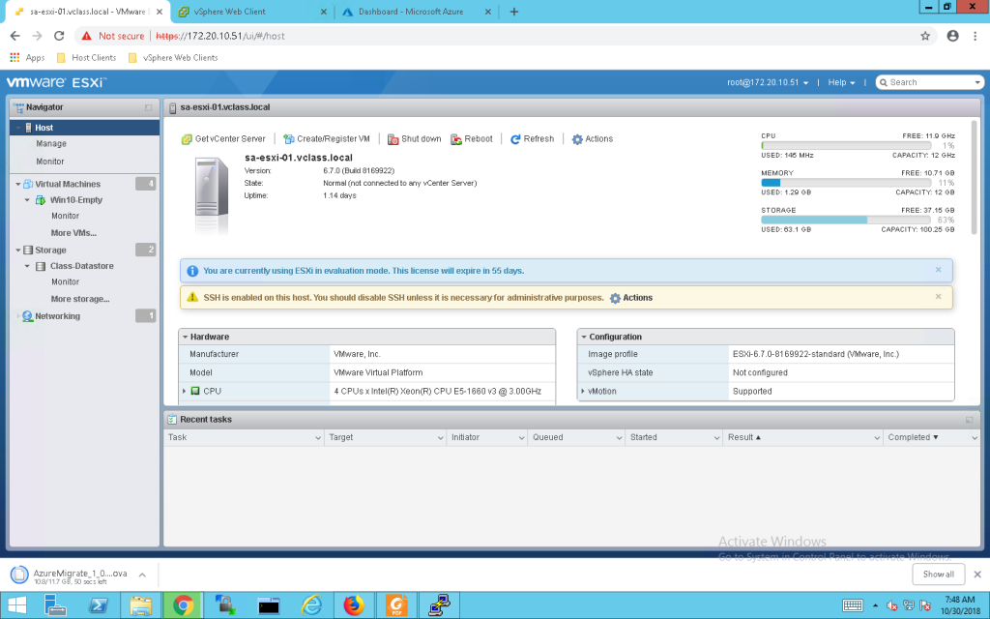
Task: Dismiss the SSH enabled warning
Action: click(938, 297)
